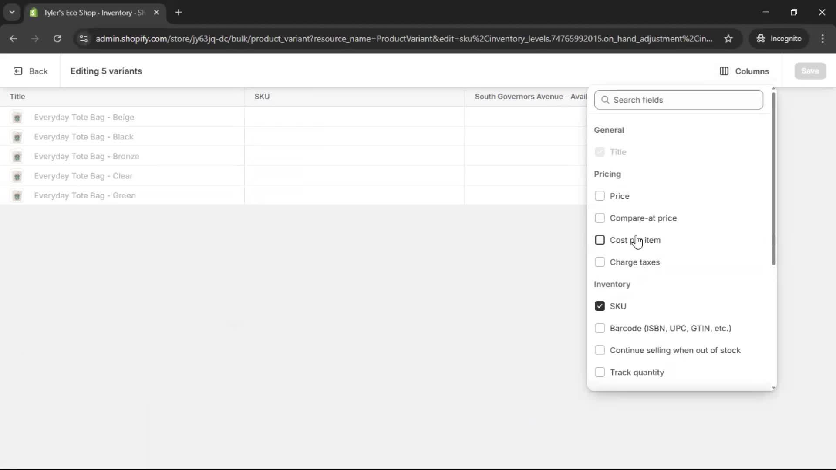Click inside the Search fields input box
This screenshot has height=470, width=836.
[679, 100]
